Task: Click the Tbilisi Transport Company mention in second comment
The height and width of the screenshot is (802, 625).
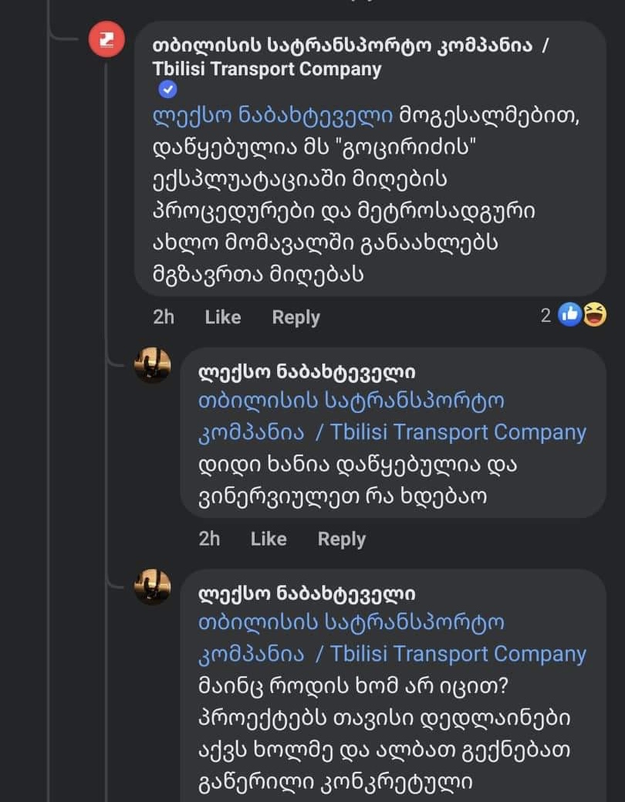Action: click(391, 417)
